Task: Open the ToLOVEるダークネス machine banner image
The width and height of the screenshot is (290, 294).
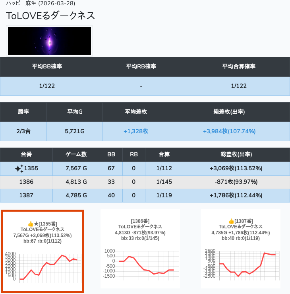Action: click(x=50, y=41)
